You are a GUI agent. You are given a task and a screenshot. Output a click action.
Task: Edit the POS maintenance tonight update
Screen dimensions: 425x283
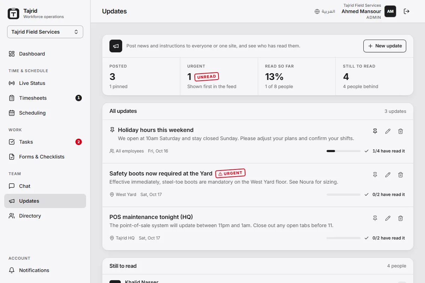(388, 218)
